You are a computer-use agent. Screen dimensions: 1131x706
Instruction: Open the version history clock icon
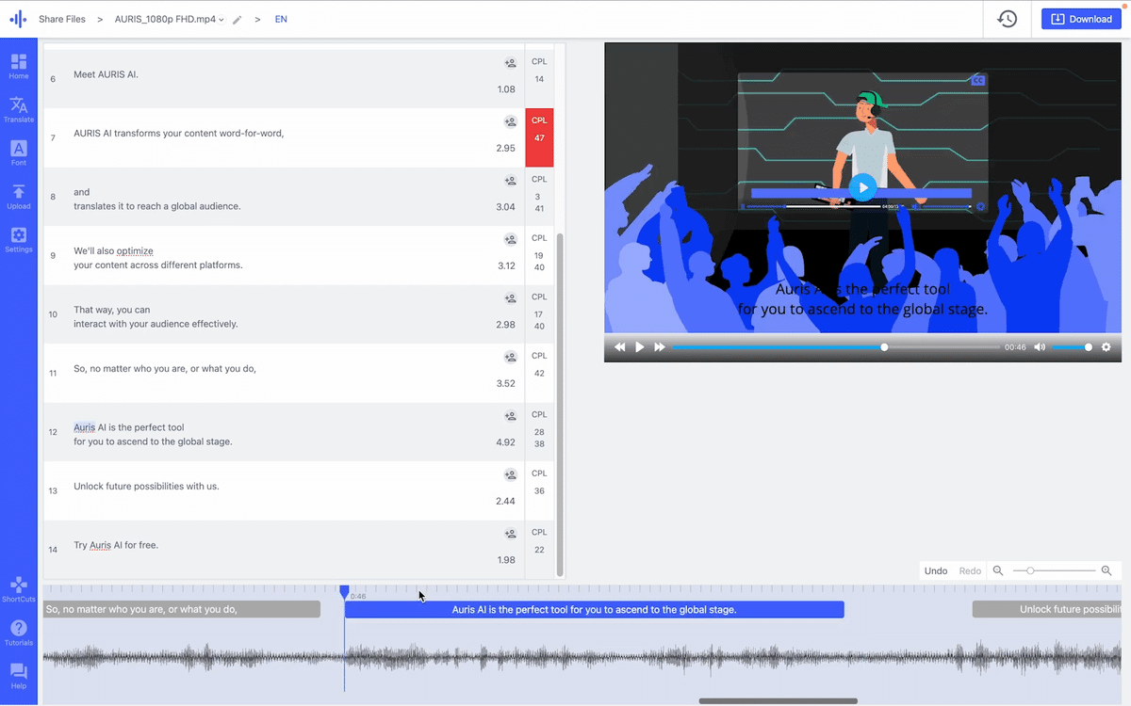(x=1008, y=19)
